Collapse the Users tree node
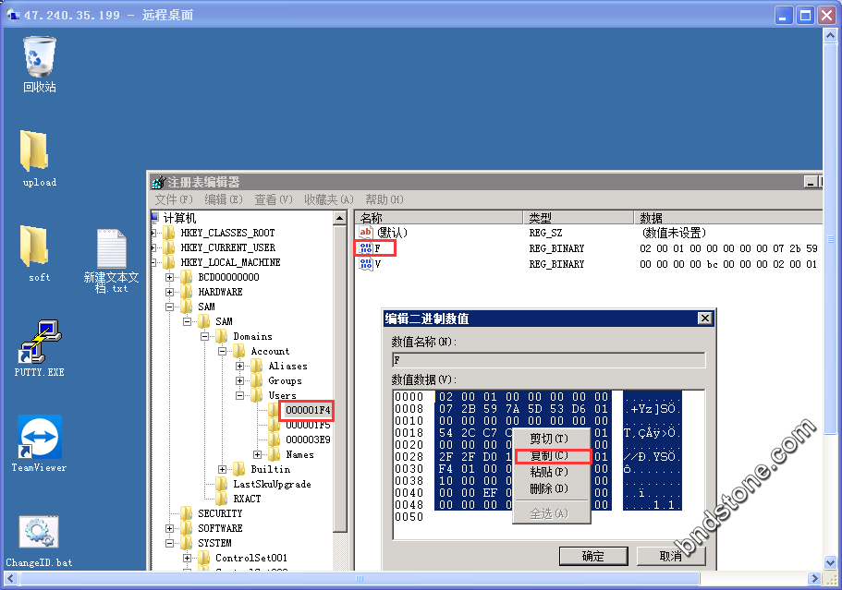 coord(240,395)
